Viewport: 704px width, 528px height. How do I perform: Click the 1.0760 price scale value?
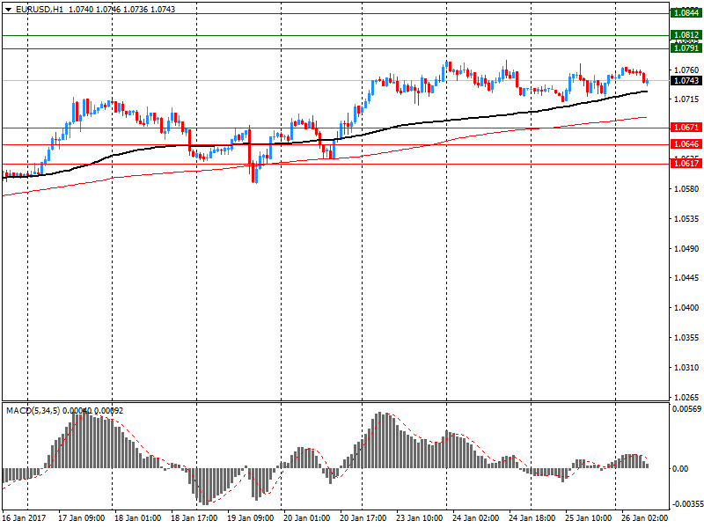coord(686,70)
